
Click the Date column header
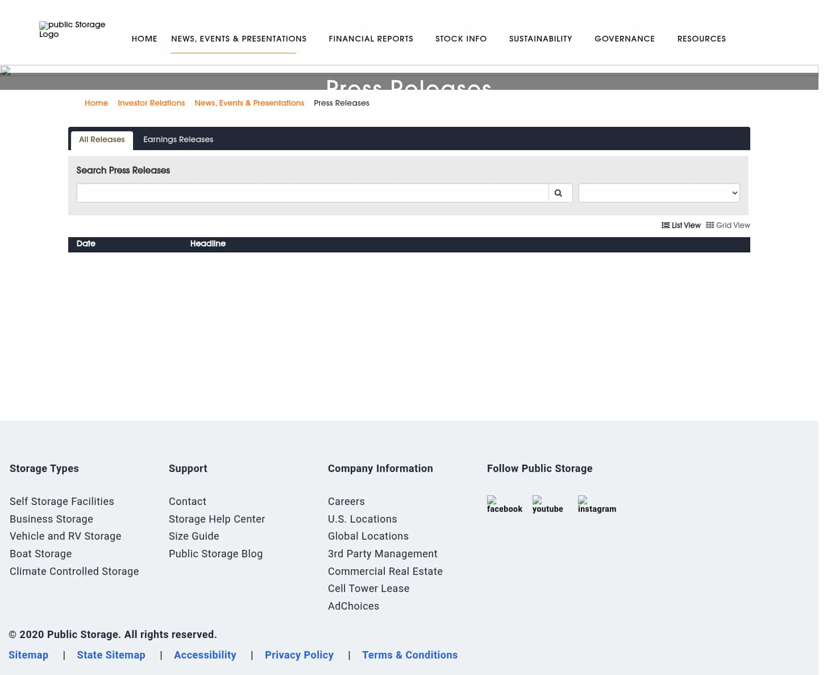click(x=86, y=244)
